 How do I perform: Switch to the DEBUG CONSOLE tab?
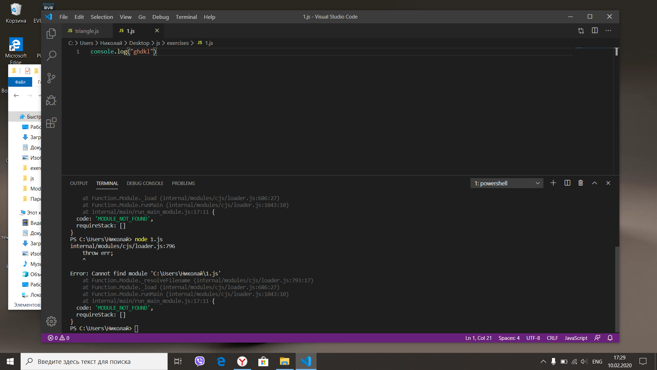[145, 183]
